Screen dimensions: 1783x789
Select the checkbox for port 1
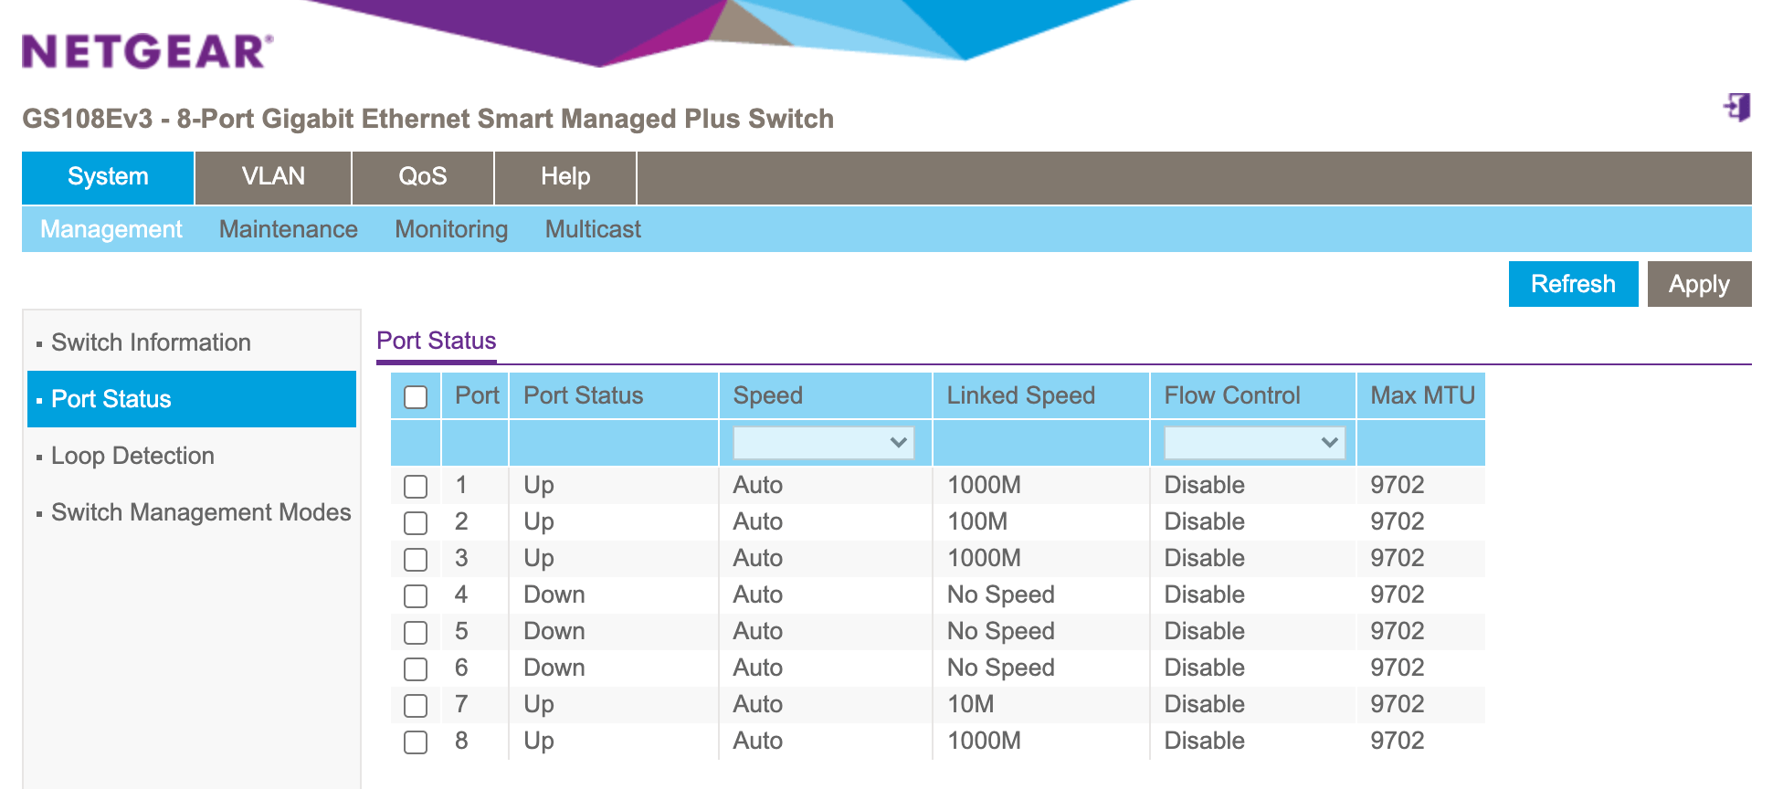(x=416, y=486)
